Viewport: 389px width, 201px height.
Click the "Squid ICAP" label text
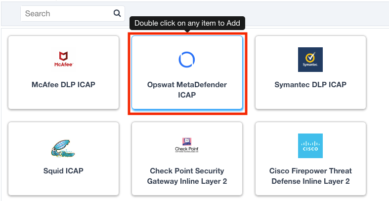click(x=63, y=171)
